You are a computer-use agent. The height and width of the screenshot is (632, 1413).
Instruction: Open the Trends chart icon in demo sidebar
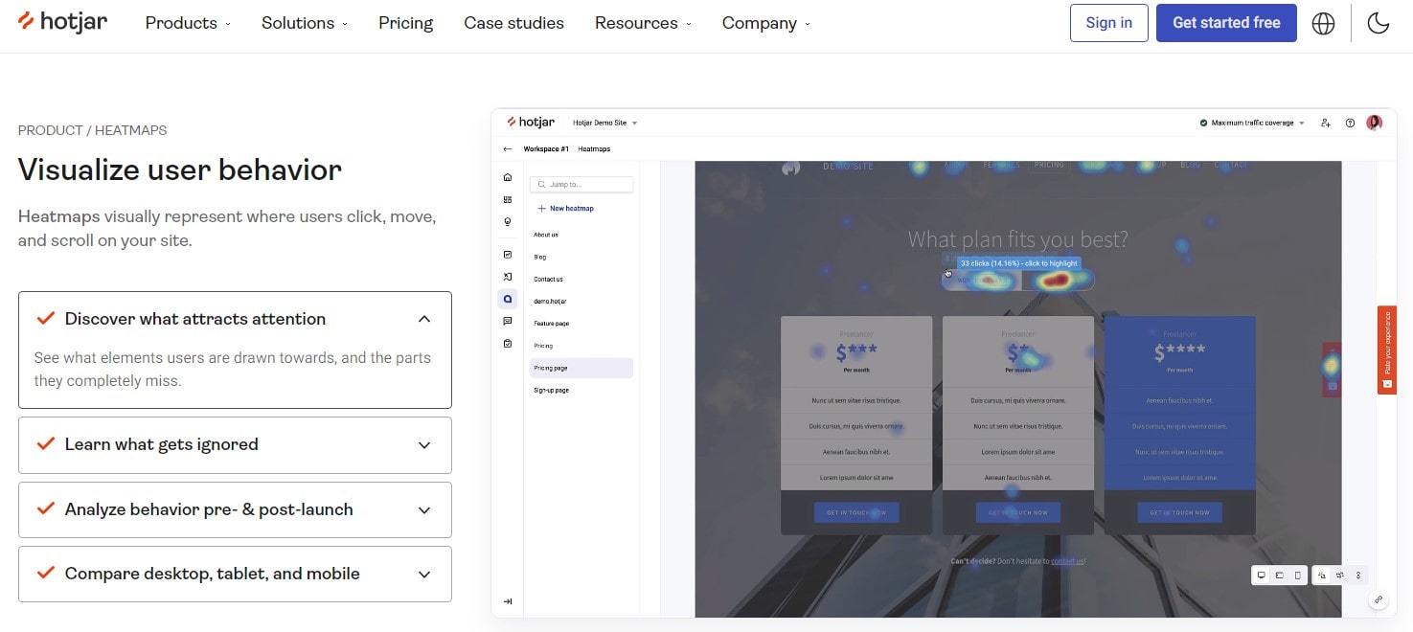click(508, 255)
